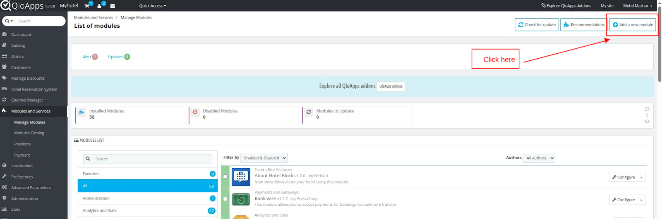Click the Check for update button

click(537, 25)
